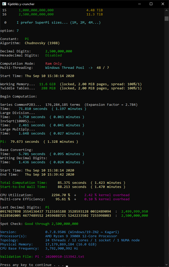
Task: Click the scrollbar up arrow
Action: click(166, 10)
